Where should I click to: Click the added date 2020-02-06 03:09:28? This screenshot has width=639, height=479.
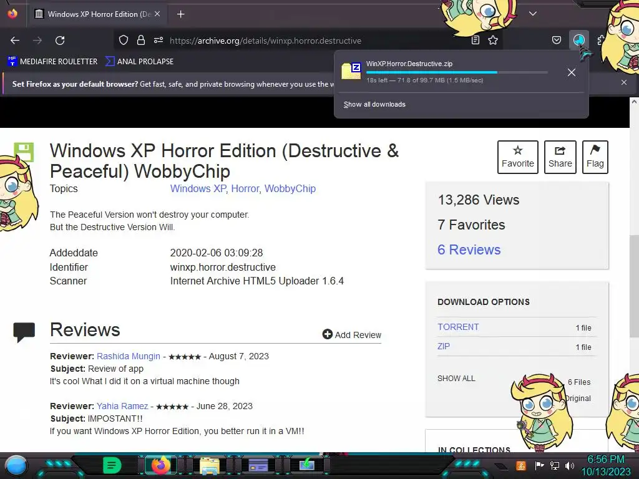click(217, 253)
